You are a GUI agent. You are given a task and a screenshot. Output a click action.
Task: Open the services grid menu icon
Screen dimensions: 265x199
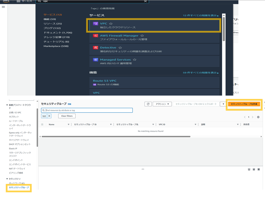click(x=18, y=1)
